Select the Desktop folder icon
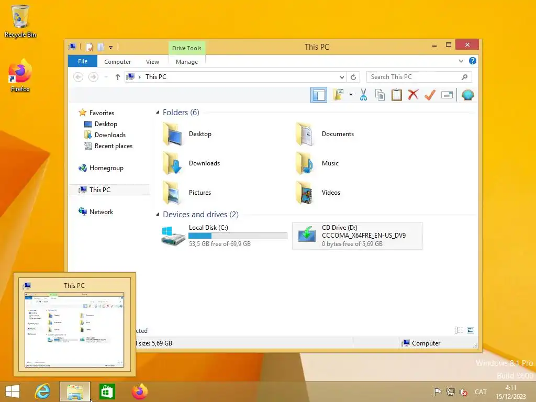The width and height of the screenshot is (536, 402). click(172, 134)
